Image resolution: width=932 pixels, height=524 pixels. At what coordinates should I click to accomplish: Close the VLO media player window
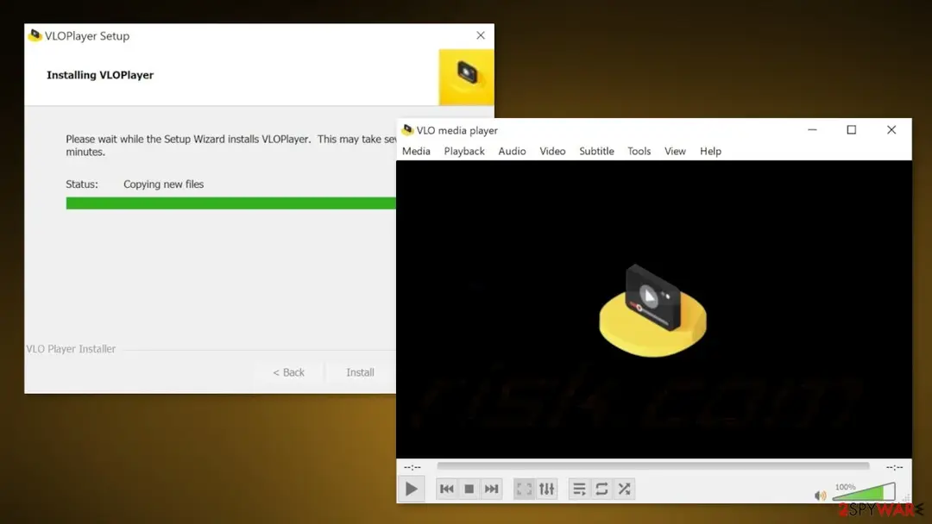pyautogui.click(x=891, y=130)
